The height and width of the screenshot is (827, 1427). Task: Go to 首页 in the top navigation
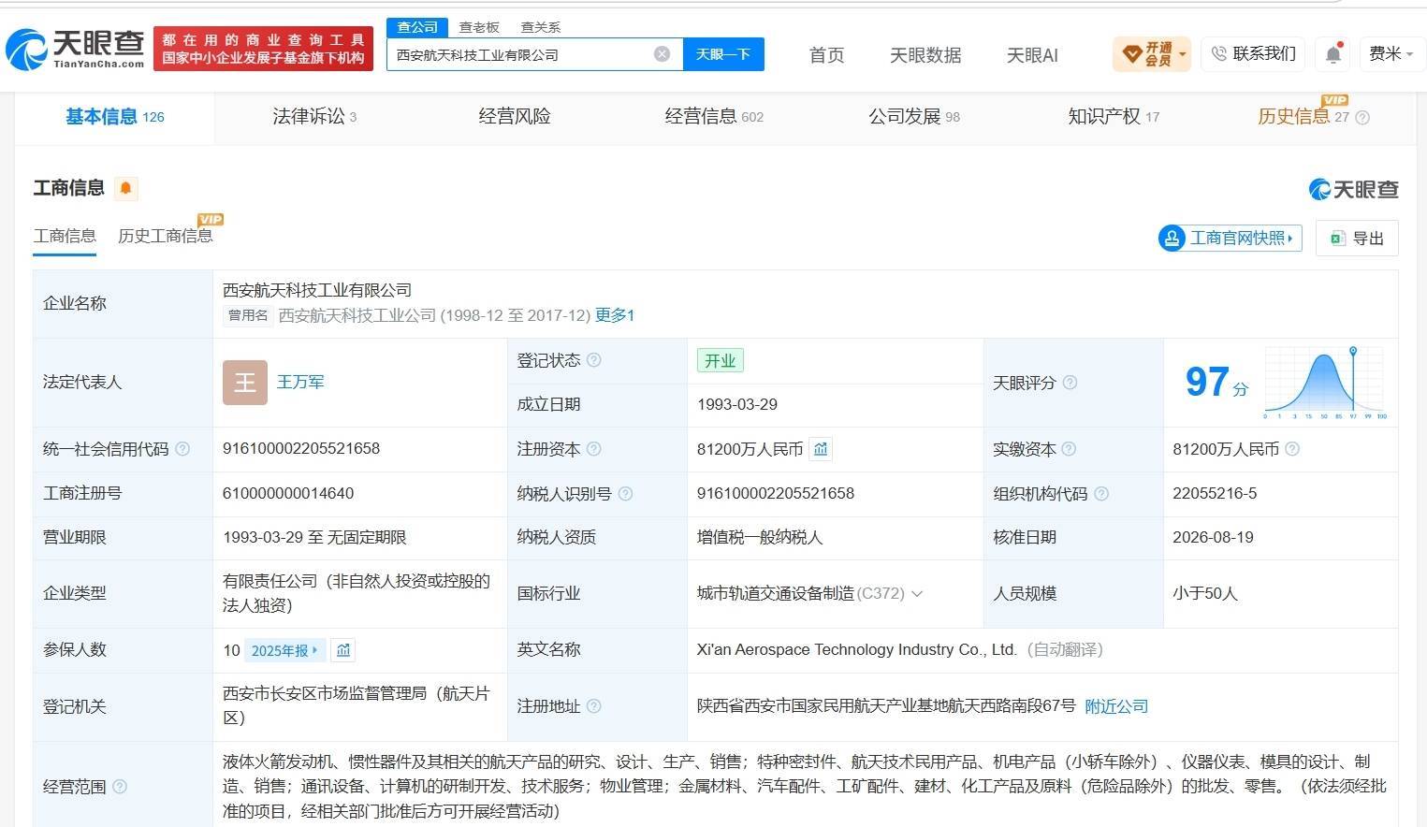point(826,55)
